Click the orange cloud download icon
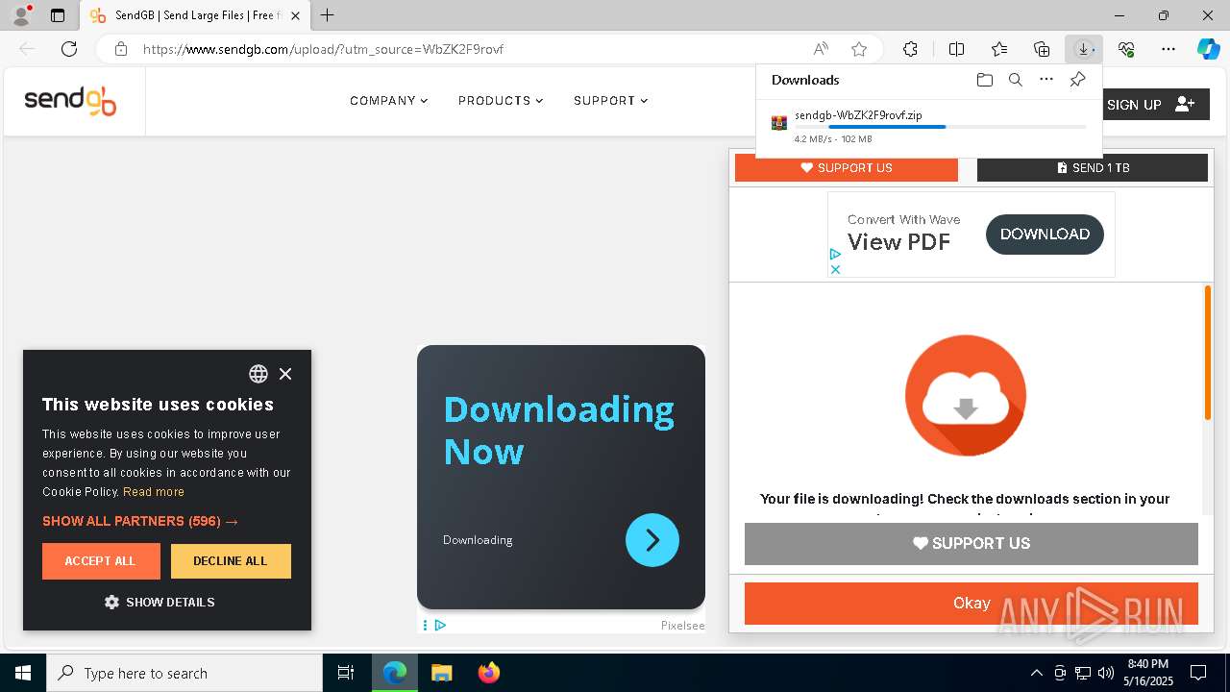Screen dimensions: 1230x692 [966, 395]
